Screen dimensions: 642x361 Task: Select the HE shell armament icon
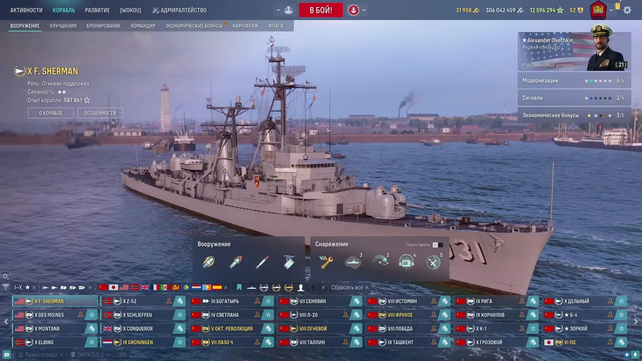coord(209,262)
